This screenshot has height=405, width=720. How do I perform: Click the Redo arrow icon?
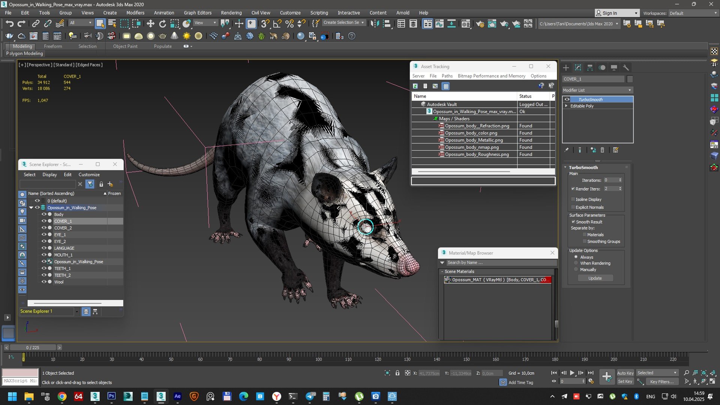[21, 24]
